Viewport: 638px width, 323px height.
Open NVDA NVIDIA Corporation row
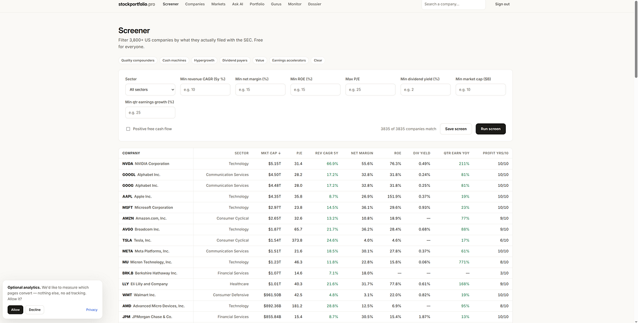tap(315, 164)
